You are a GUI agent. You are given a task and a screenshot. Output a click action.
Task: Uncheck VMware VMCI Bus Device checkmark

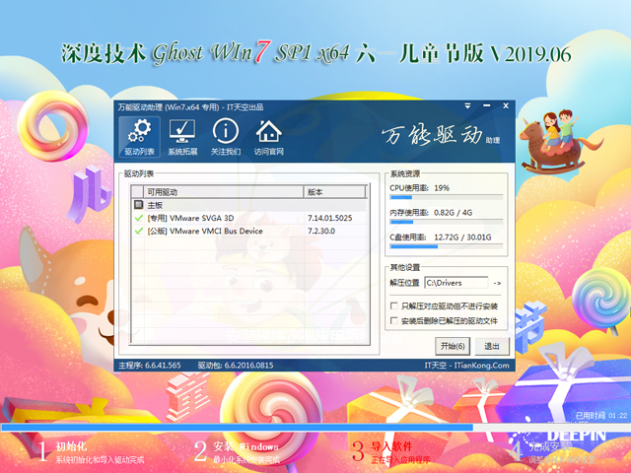click(x=138, y=231)
